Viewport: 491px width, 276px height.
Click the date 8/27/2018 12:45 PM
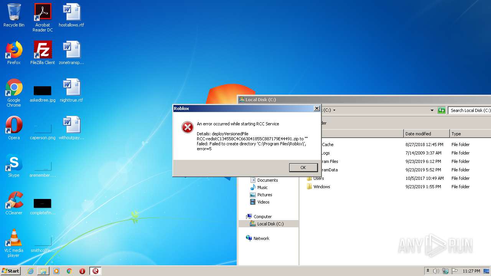coord(424,145)
